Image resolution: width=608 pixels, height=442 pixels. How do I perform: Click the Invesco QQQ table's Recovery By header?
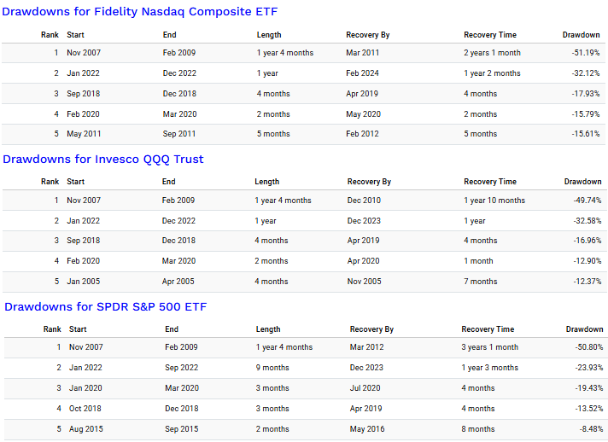click(x=369, y=182)
